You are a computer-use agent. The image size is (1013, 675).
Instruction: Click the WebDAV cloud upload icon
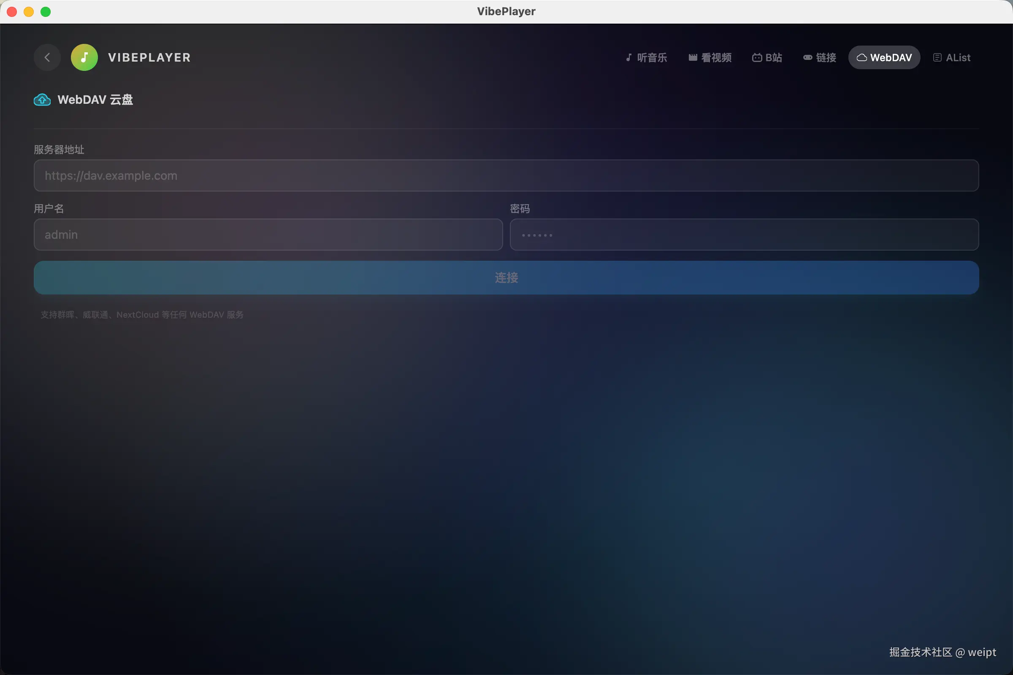42,100
